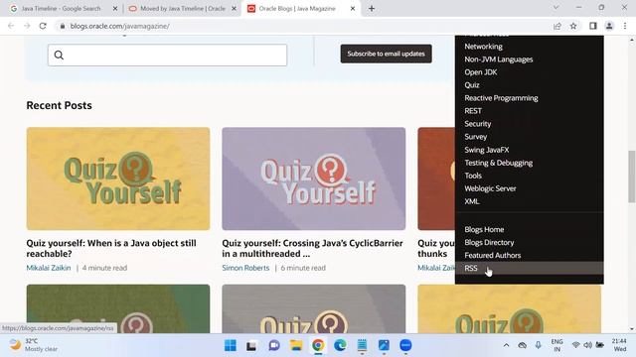The width and height of the screenshot is (636, 357).
Task: Open the RSS menu entry
Action: point(529,268)
